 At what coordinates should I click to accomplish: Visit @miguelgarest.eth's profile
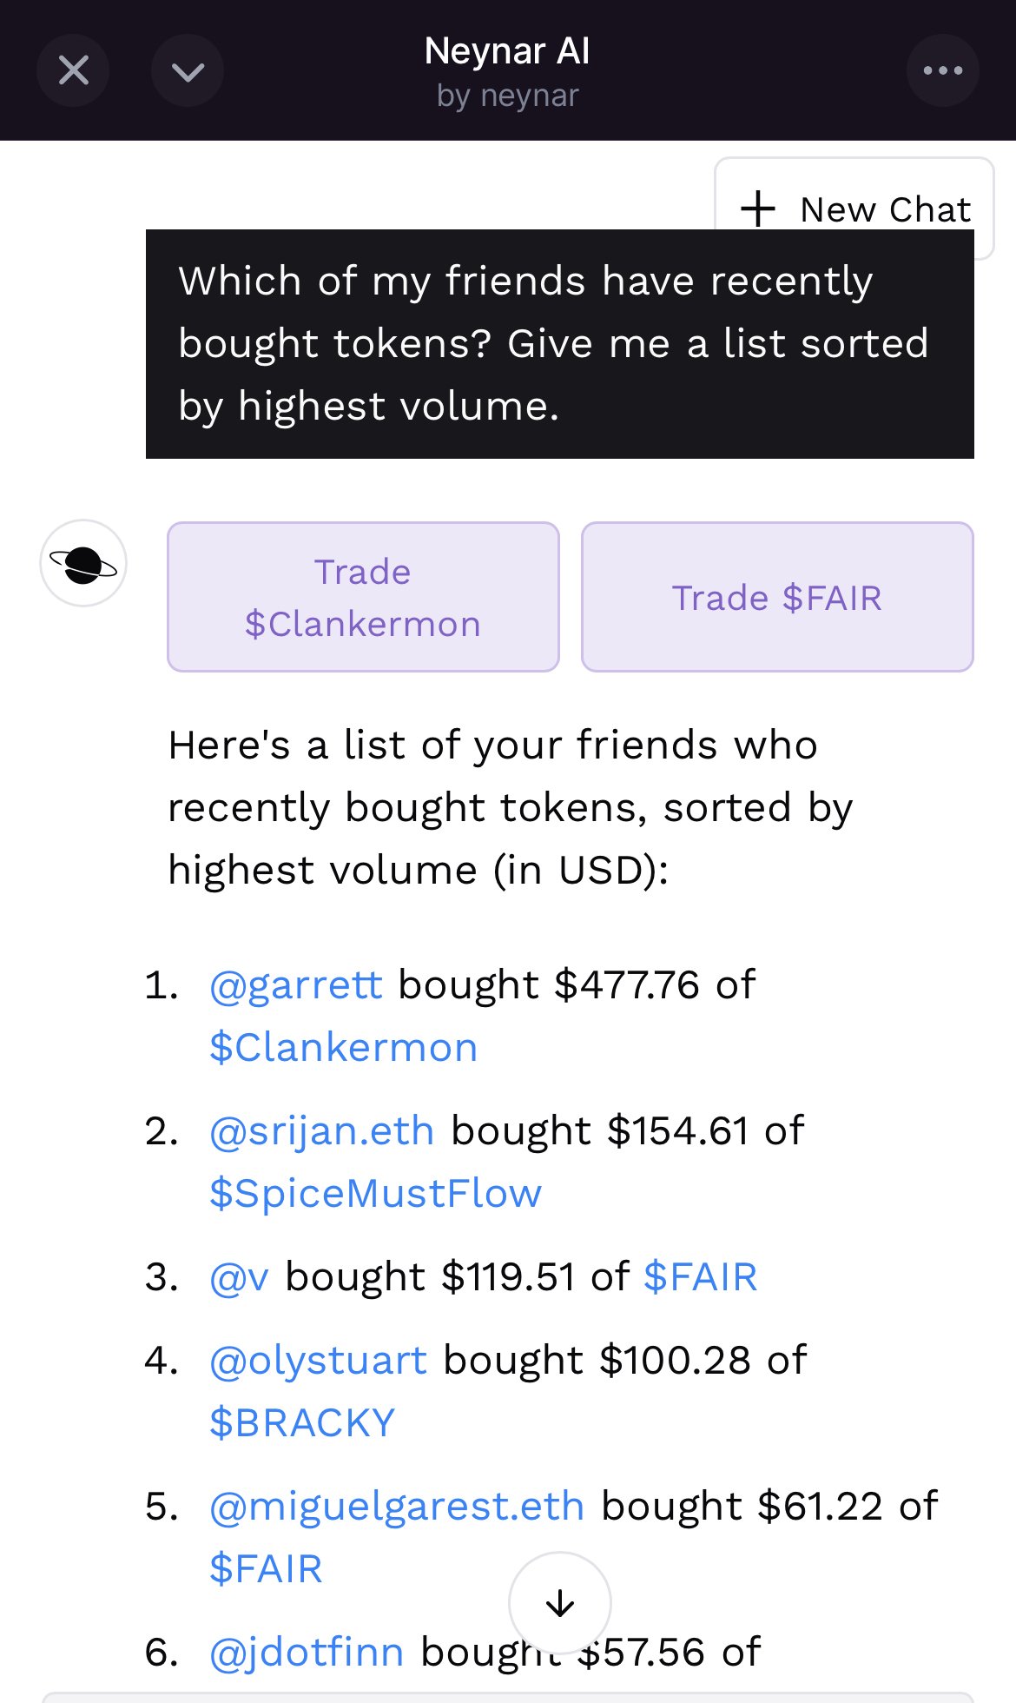click(396, 1507)
